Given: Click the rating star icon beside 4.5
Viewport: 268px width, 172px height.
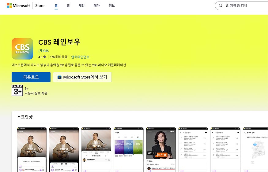Looking at the screenshot, I should (x=45, y=57).
